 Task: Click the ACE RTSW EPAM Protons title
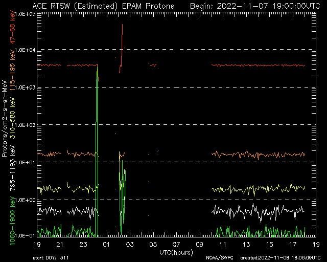pyautogui.click(x=103, y=6)
